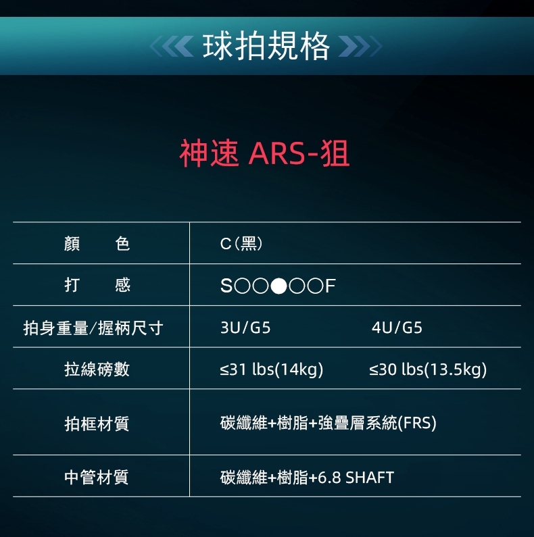Choose the 3U/G5 weight option
Screen dimensions: 534x537
[245, 328]
